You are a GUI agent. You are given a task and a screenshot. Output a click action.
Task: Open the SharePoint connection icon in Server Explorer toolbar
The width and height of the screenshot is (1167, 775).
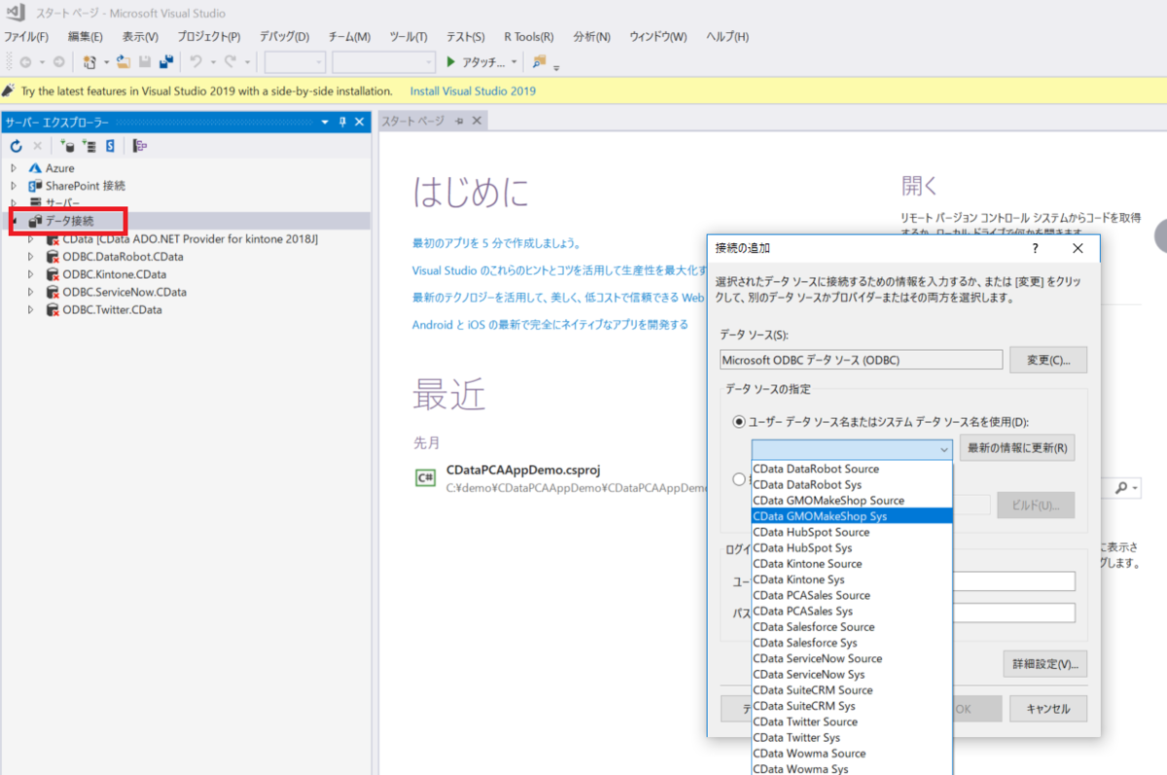(110, 146)
